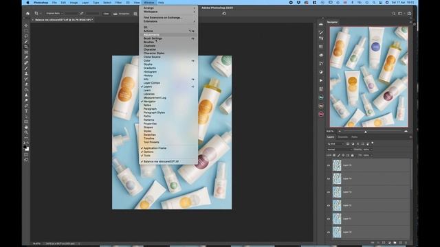Click Find Extensions on Exchange
This screenshot has height=247, width=440.
click(x=168, y=18)
